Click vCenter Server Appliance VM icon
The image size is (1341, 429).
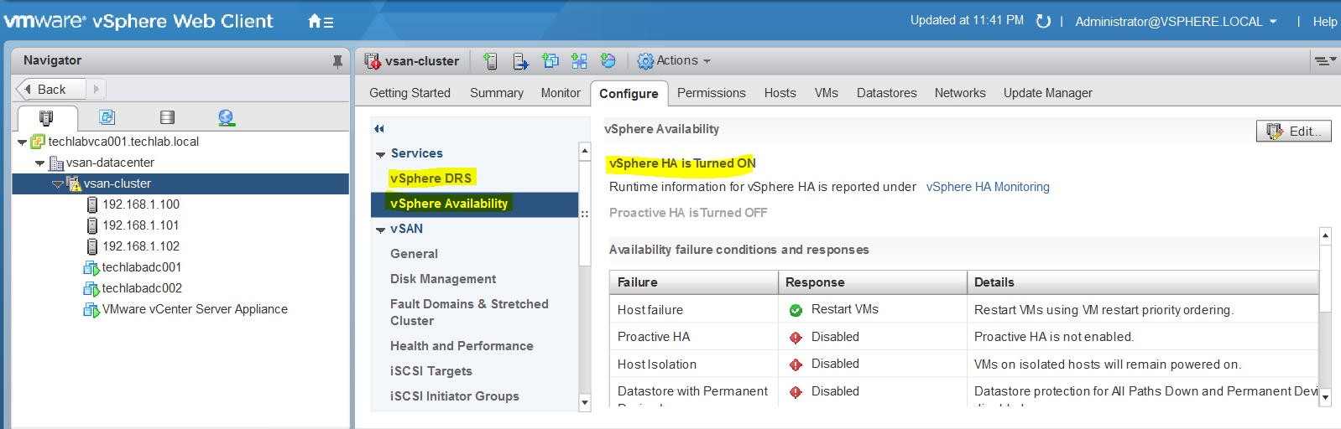coord(91,309)
